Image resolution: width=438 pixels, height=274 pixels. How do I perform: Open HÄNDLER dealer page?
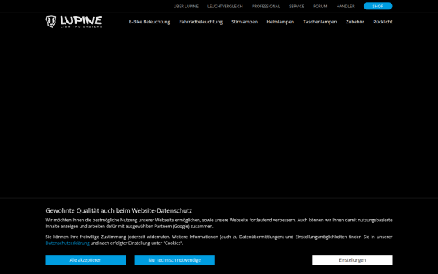coord(345,6)
